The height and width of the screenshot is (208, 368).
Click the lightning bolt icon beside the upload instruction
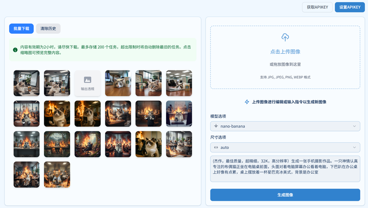[247, 102]
